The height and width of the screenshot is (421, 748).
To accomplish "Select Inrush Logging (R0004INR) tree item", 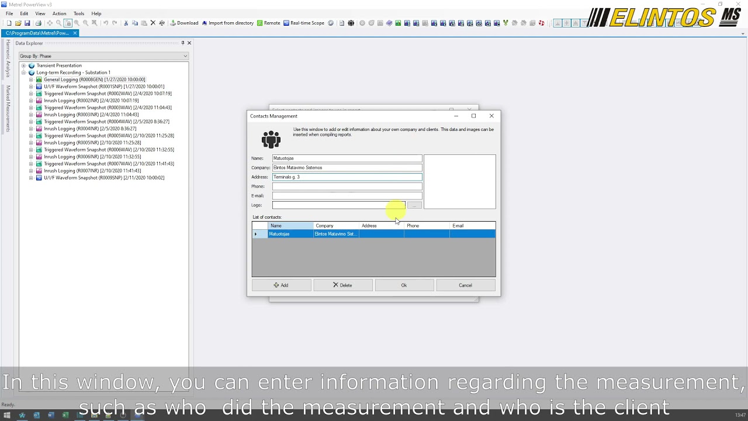I will click(90, 129).
